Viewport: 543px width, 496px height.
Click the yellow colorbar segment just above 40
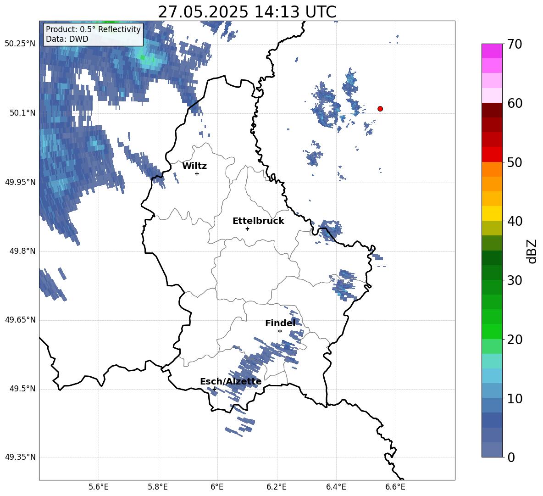(492, 213)
